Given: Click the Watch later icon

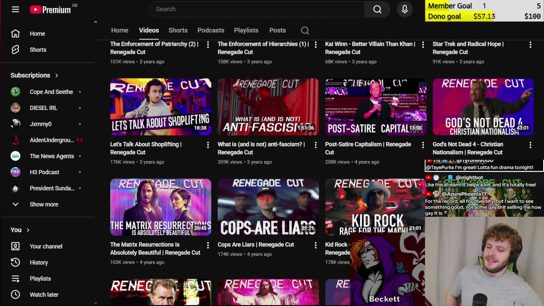Looking at the screenshot, I should (15, 295).
